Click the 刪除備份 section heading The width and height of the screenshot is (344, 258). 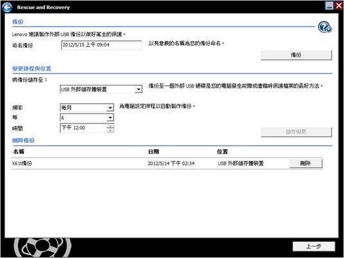click(x=23, y=140)
